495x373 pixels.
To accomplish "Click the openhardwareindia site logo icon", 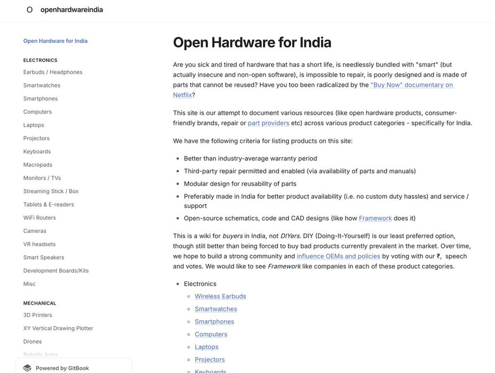I will 29,10.
